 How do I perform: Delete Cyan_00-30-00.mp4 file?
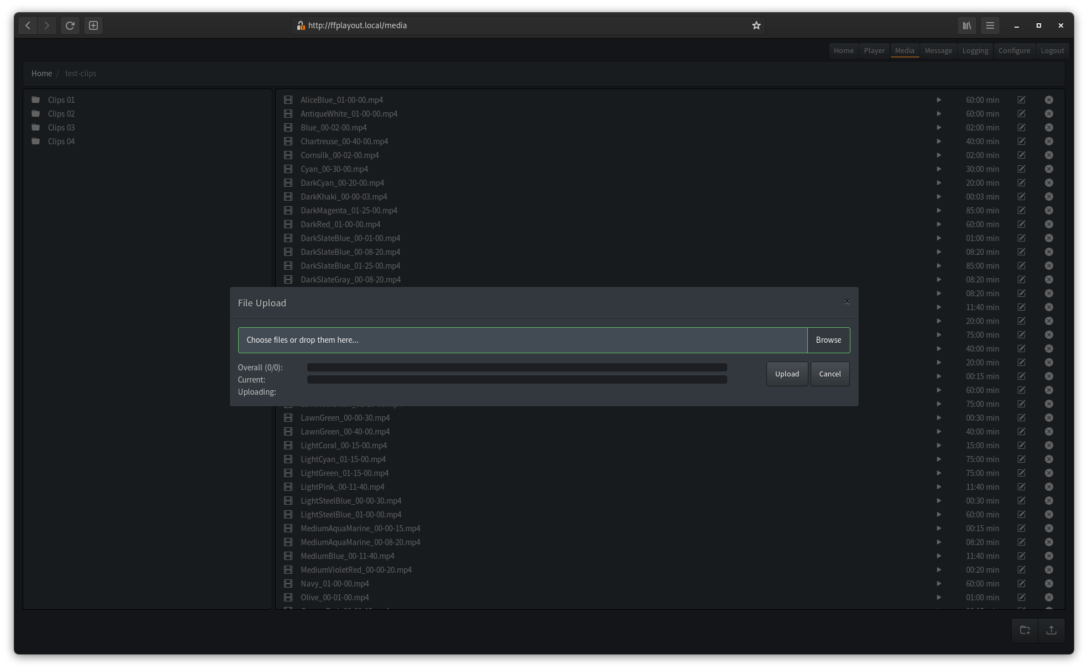tap(1049, 169)
